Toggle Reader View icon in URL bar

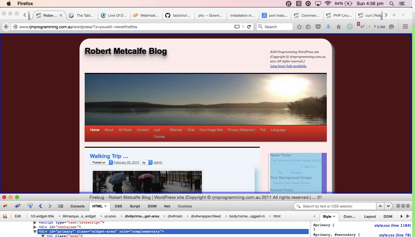coord(237,27)
